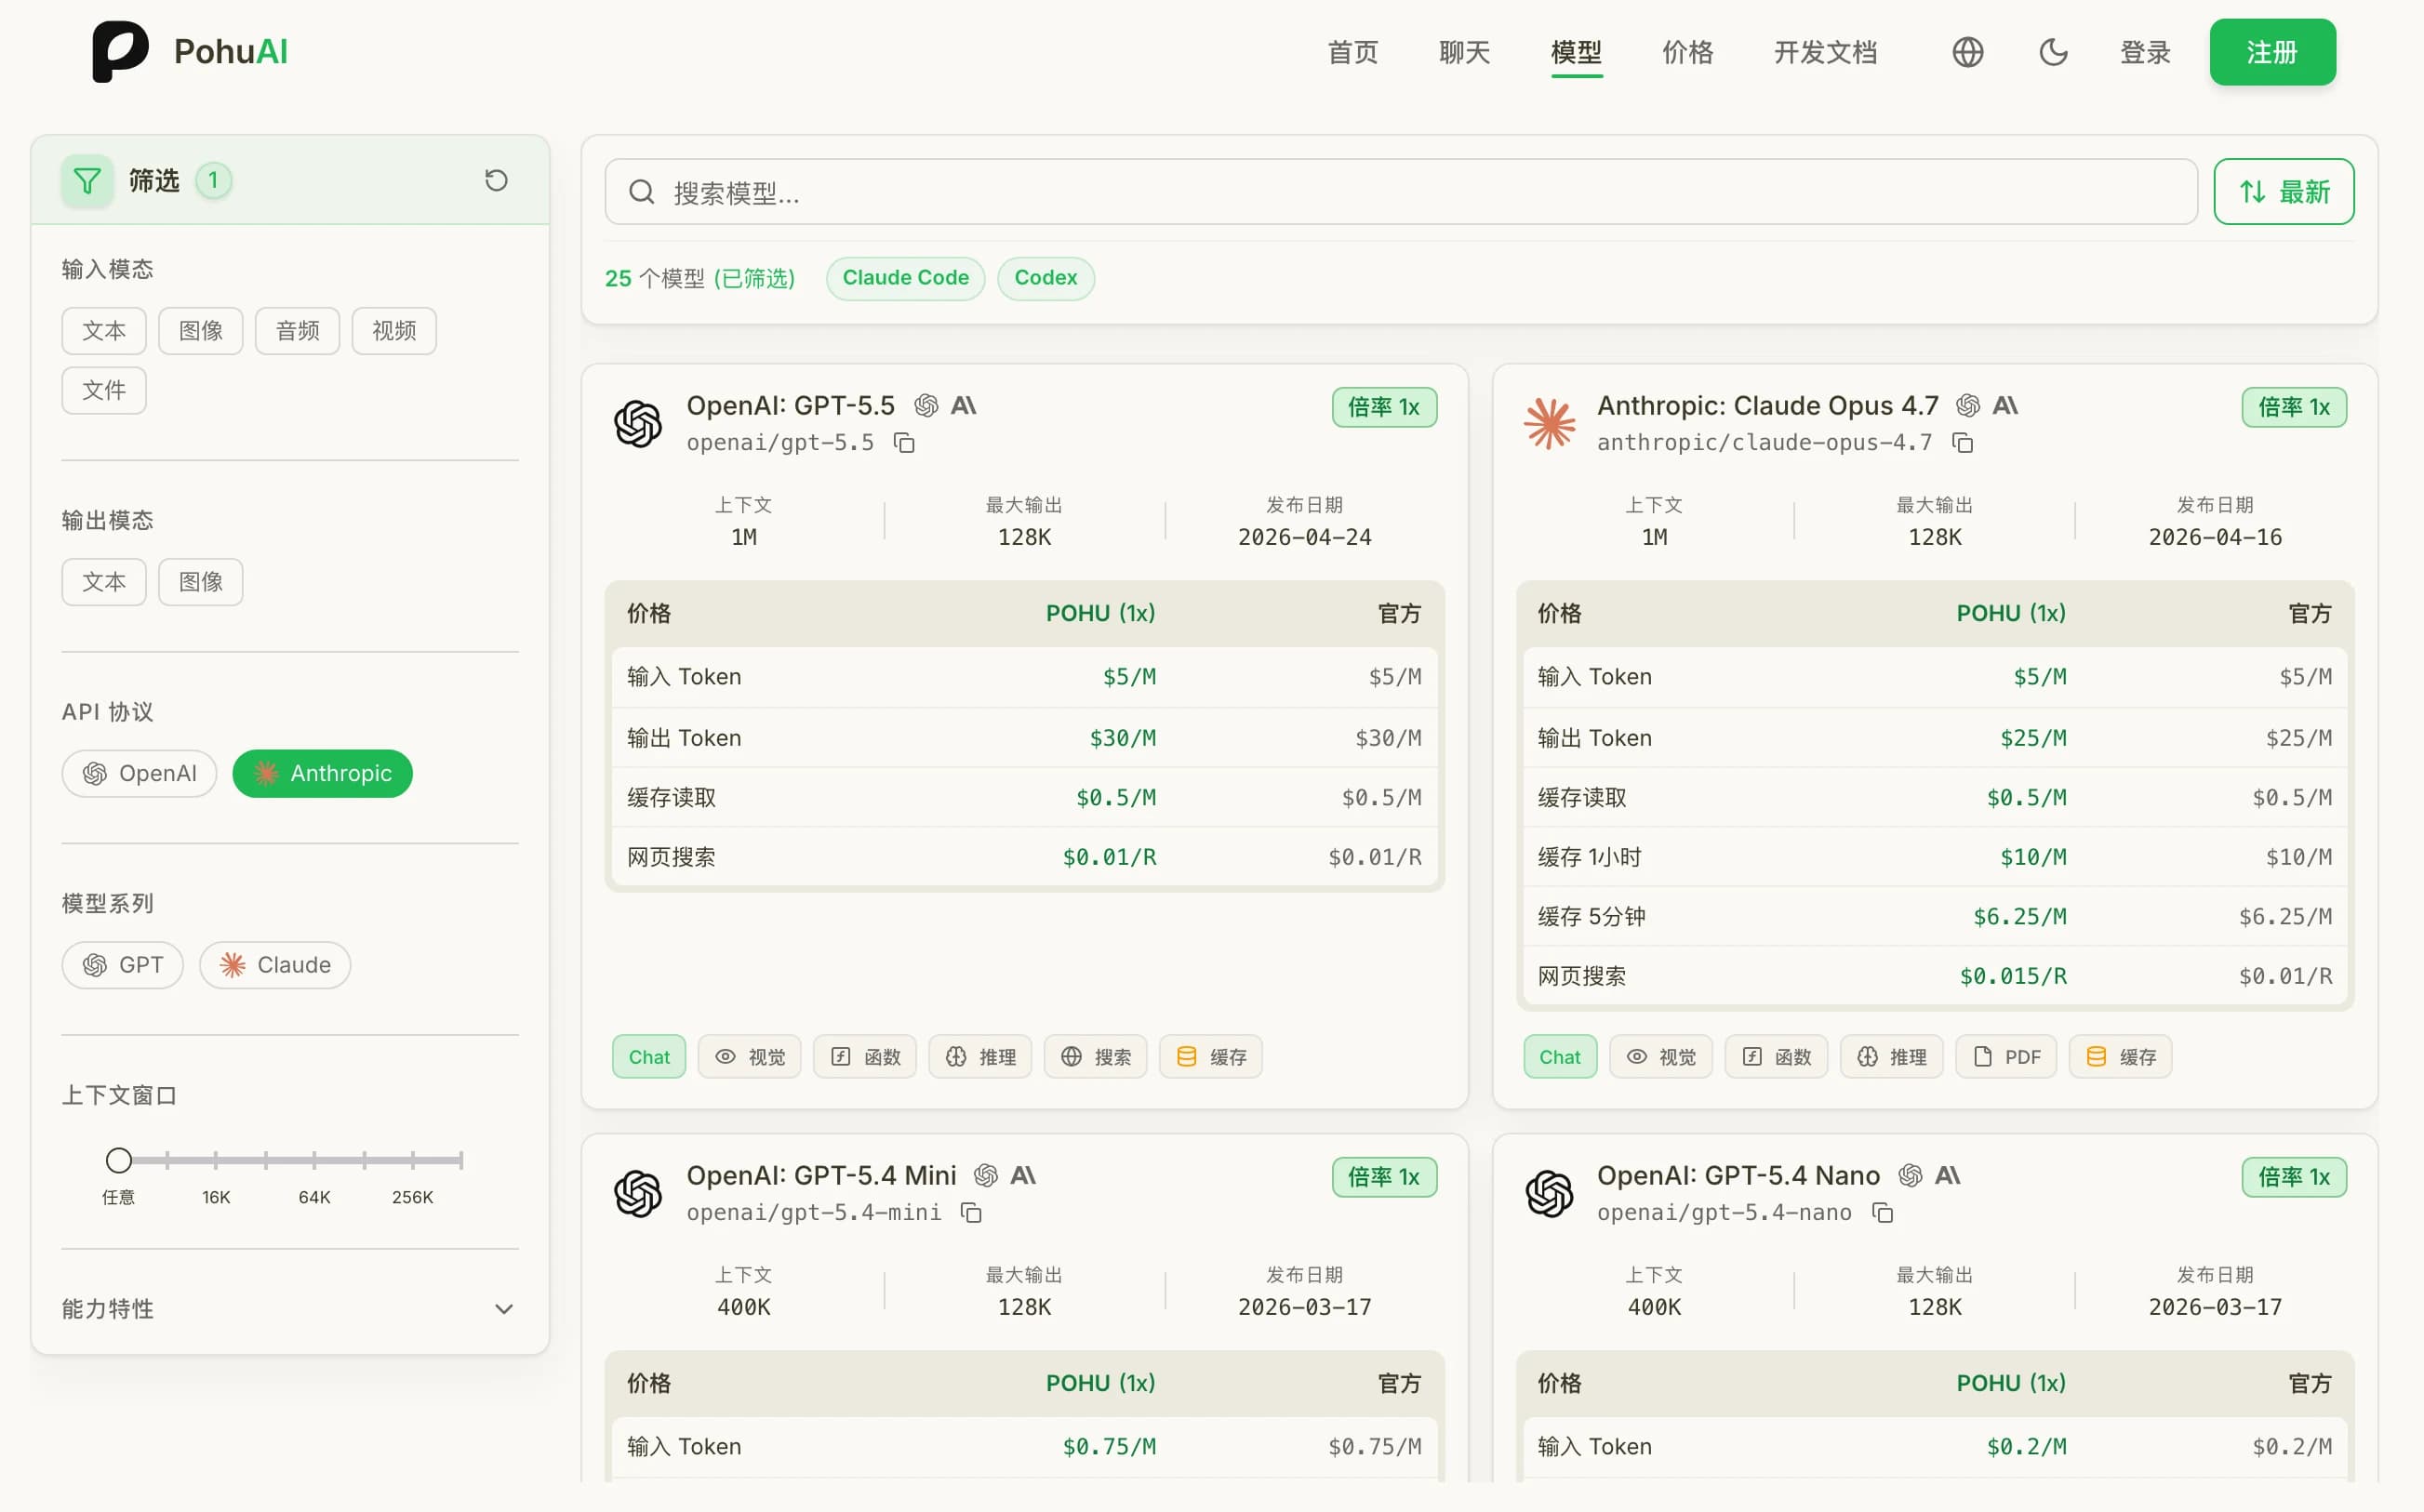Click the green filter funnel icon

tap(87, 181)
